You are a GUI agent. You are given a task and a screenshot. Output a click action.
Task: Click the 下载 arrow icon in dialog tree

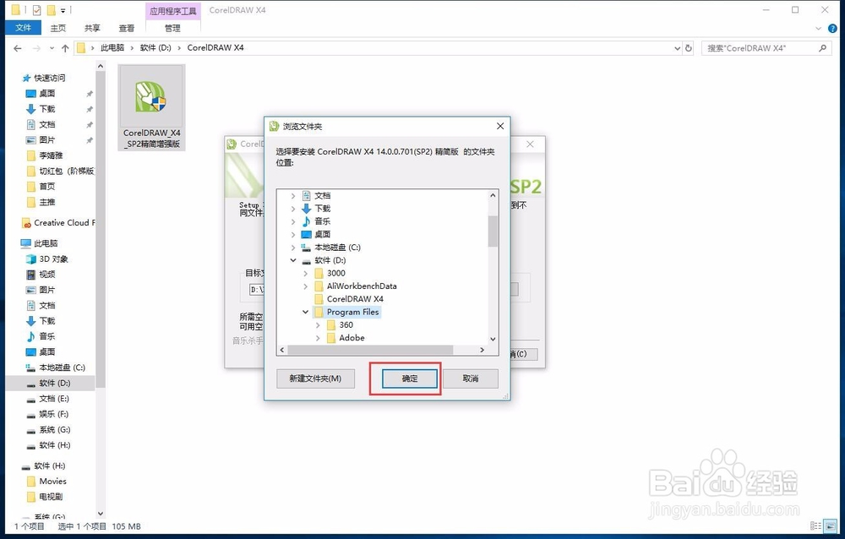click(x=306, y=209)
